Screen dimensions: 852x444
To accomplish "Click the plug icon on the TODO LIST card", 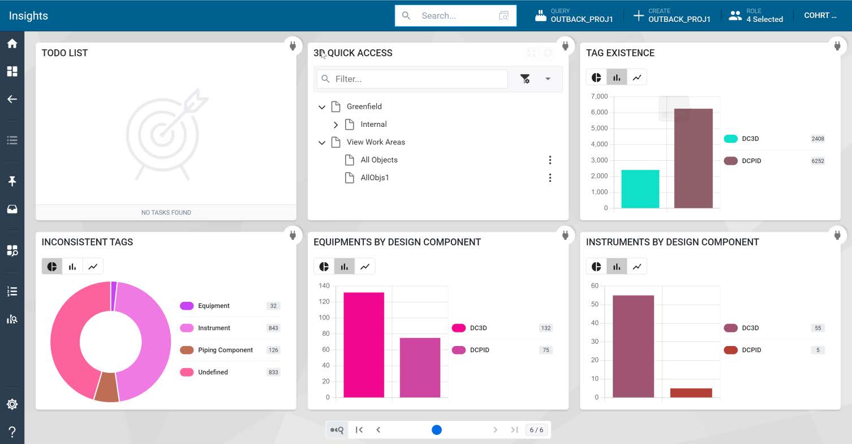I will tap(292, 46).
